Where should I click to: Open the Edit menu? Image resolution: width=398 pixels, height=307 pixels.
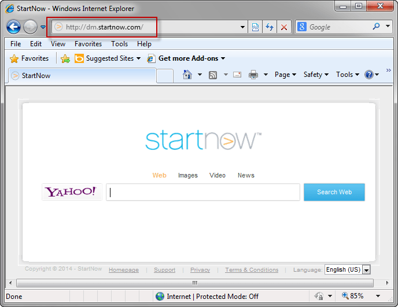tap(36, 44)
